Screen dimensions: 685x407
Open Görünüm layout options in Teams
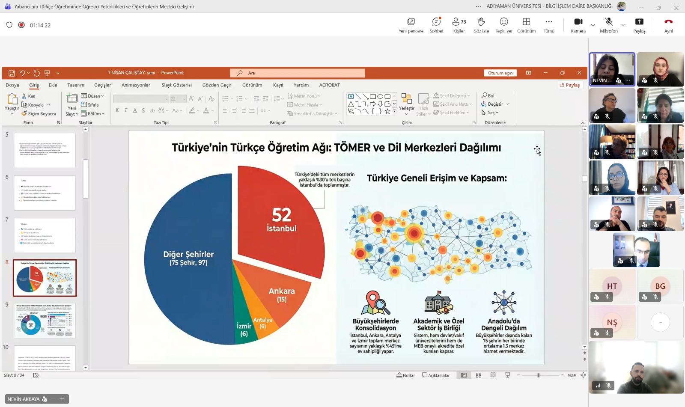pyautogui.click(x=526, y=25)
